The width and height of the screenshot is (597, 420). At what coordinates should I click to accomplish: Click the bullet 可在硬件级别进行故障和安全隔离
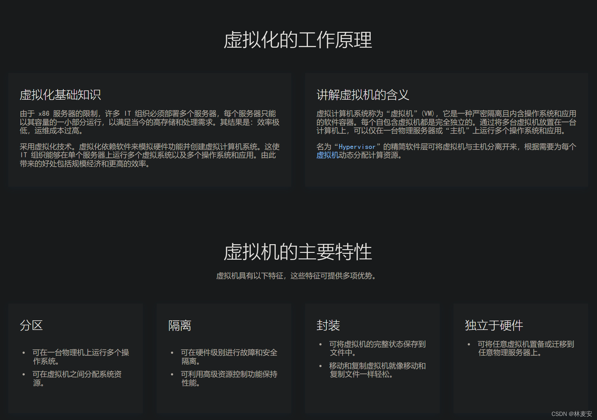(x=229, y=357)
